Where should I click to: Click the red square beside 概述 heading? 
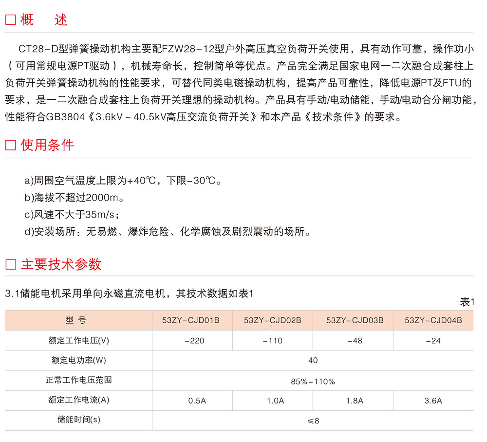click(x=11, y=20)
